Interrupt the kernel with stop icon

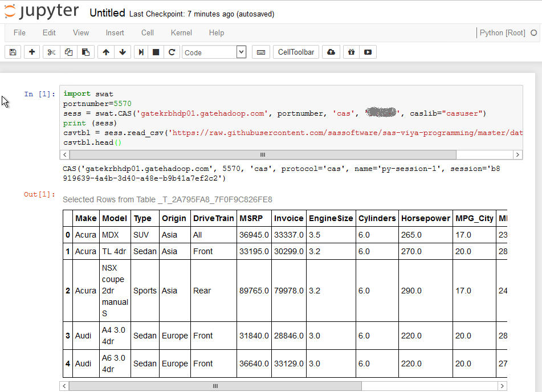(156, 52)
